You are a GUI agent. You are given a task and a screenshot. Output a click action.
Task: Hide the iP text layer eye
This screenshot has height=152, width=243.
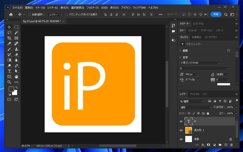pos(181,121)
